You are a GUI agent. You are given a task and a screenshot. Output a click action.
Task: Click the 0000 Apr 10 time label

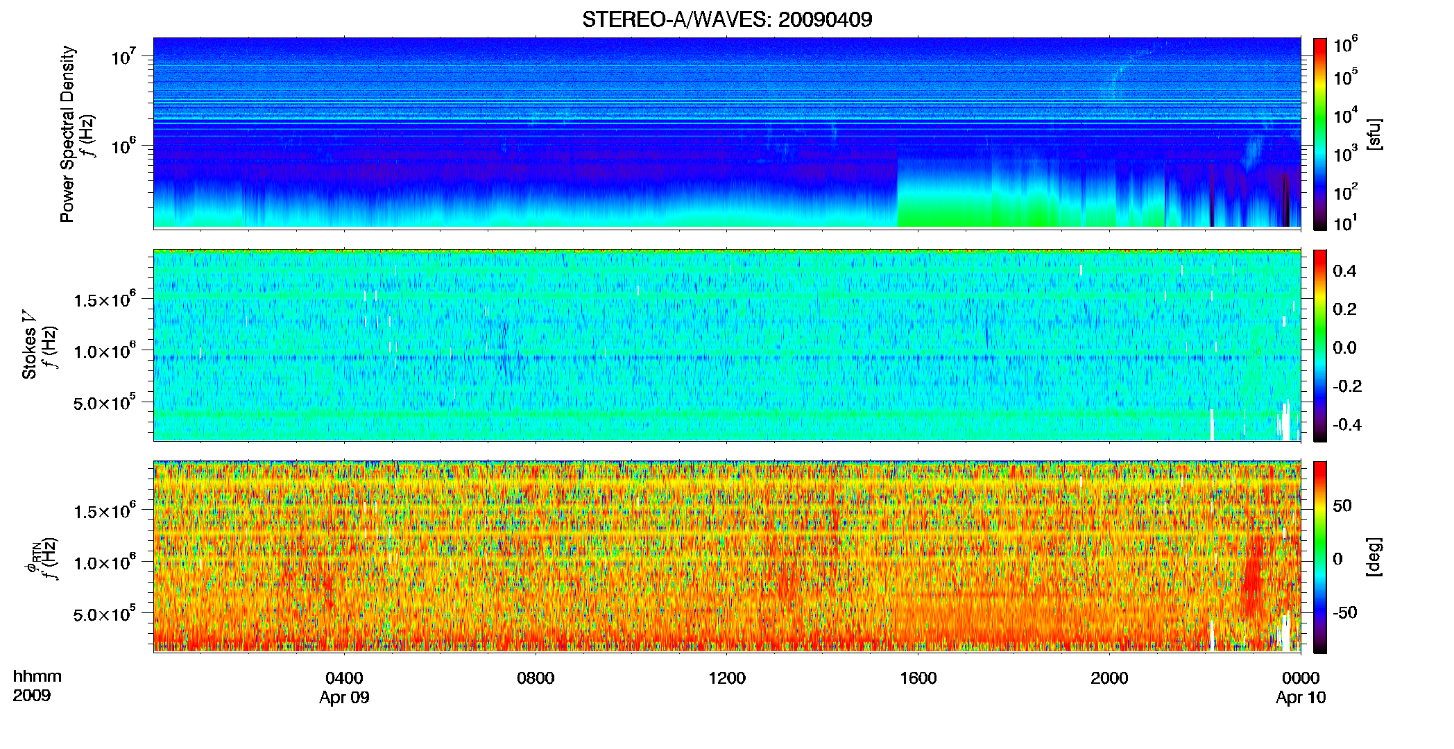1301,687
